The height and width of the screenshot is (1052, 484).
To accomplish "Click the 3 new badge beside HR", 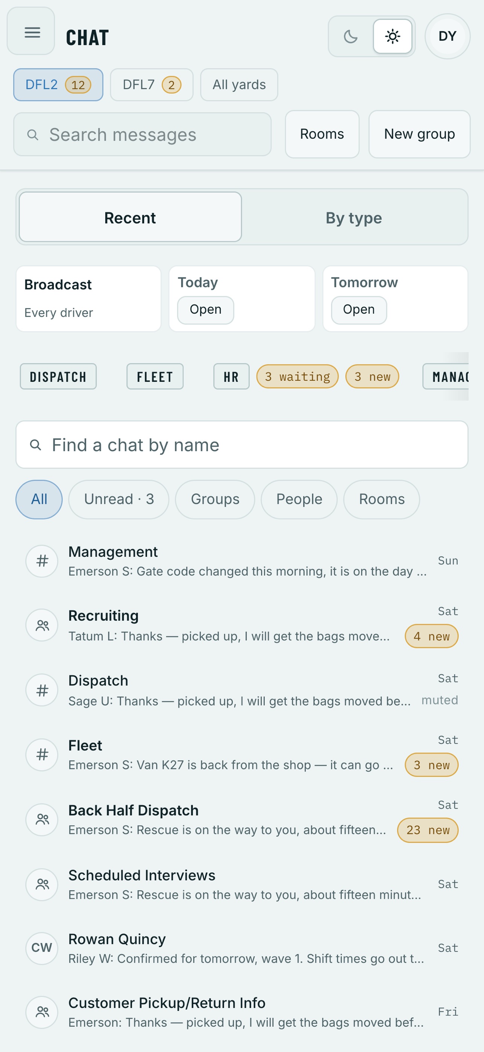I will [372, 377].
